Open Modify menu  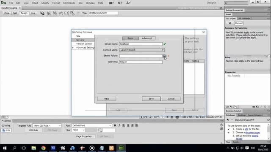click(45, 3)
